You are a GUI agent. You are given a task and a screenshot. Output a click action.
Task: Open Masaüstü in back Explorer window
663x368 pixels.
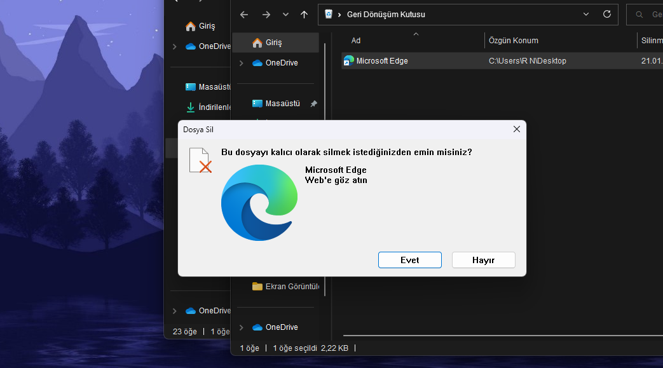(208, 87)
